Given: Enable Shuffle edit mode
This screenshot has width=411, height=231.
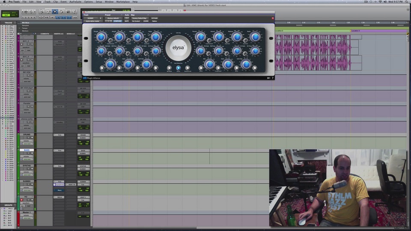Looking at the screenshot, I should (x=6, y=12).
